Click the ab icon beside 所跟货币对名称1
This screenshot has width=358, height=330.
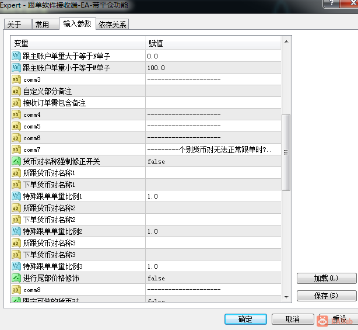(x=16, y=173)
